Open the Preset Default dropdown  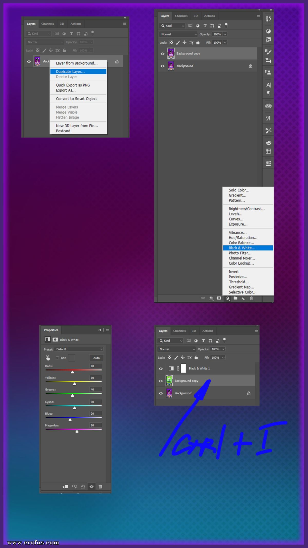[79, 349]
